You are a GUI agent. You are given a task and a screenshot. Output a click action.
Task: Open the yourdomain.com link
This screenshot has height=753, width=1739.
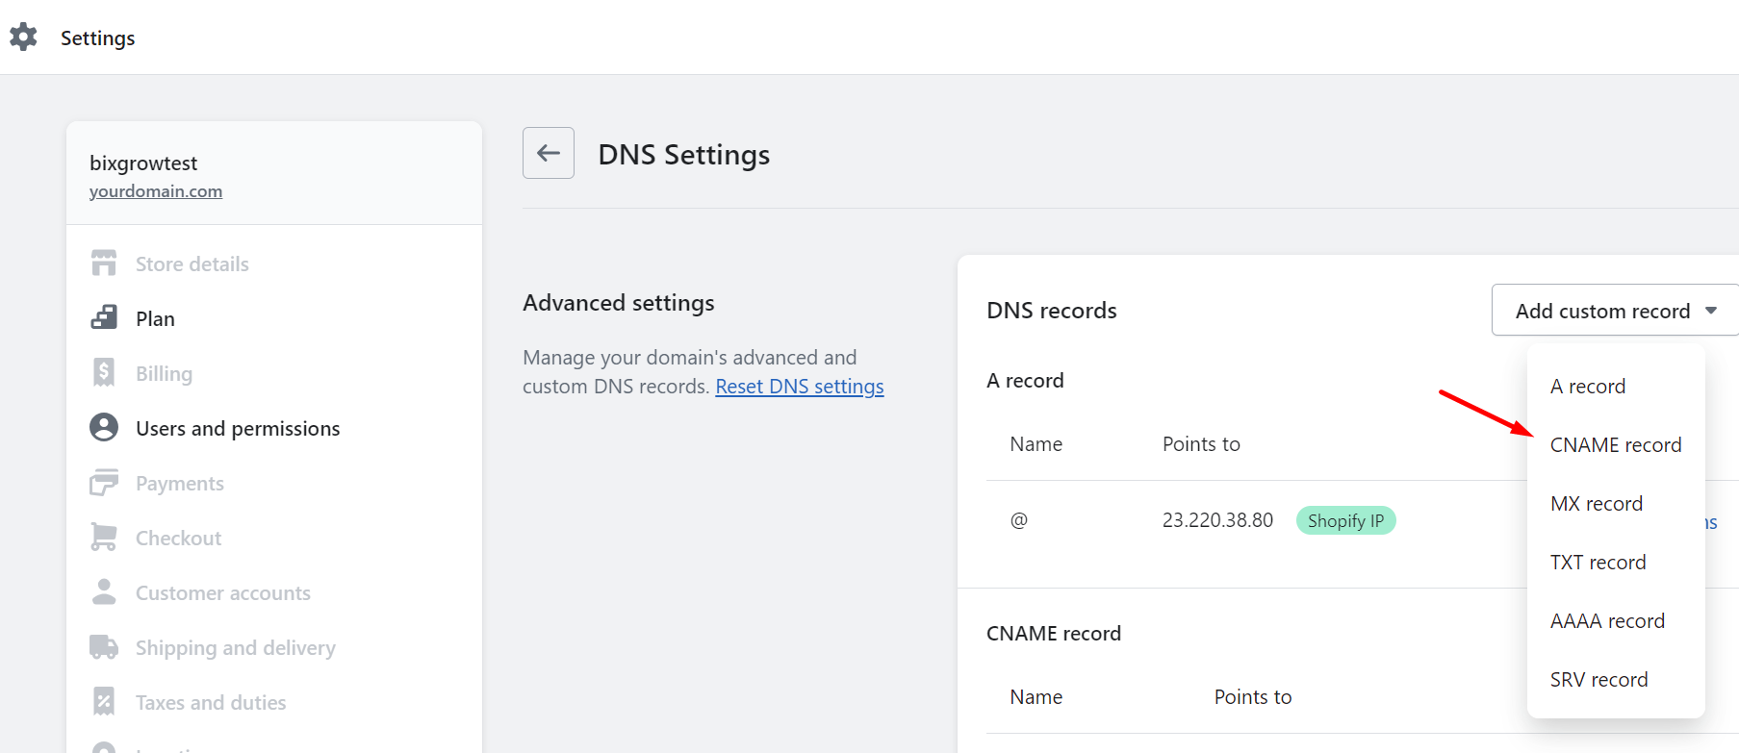pos(156,191)
